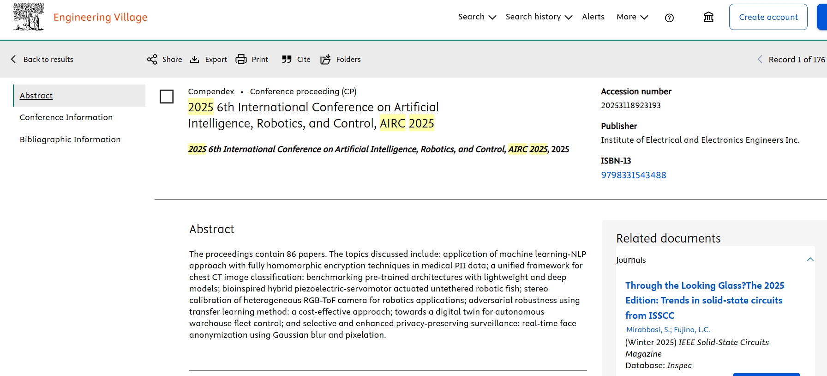Click the Compendex database label
This screenshot has width=827, height=376.
pos(211,91)
